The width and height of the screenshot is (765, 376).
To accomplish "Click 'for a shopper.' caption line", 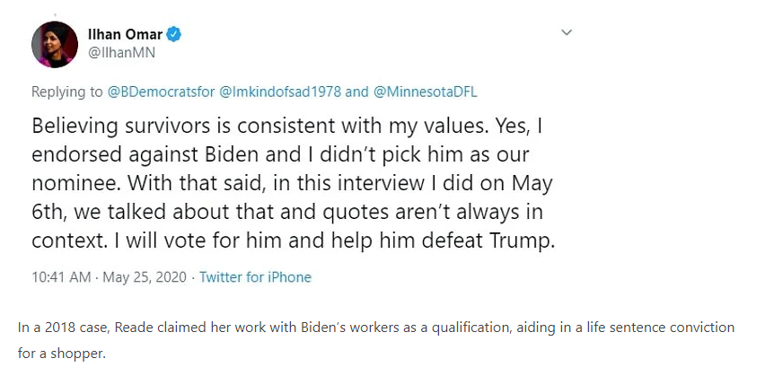I will coord(61,354).
